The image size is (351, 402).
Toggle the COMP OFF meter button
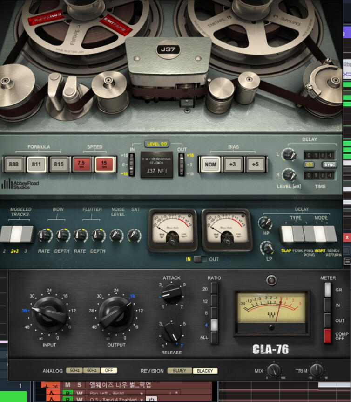point(327,335)
